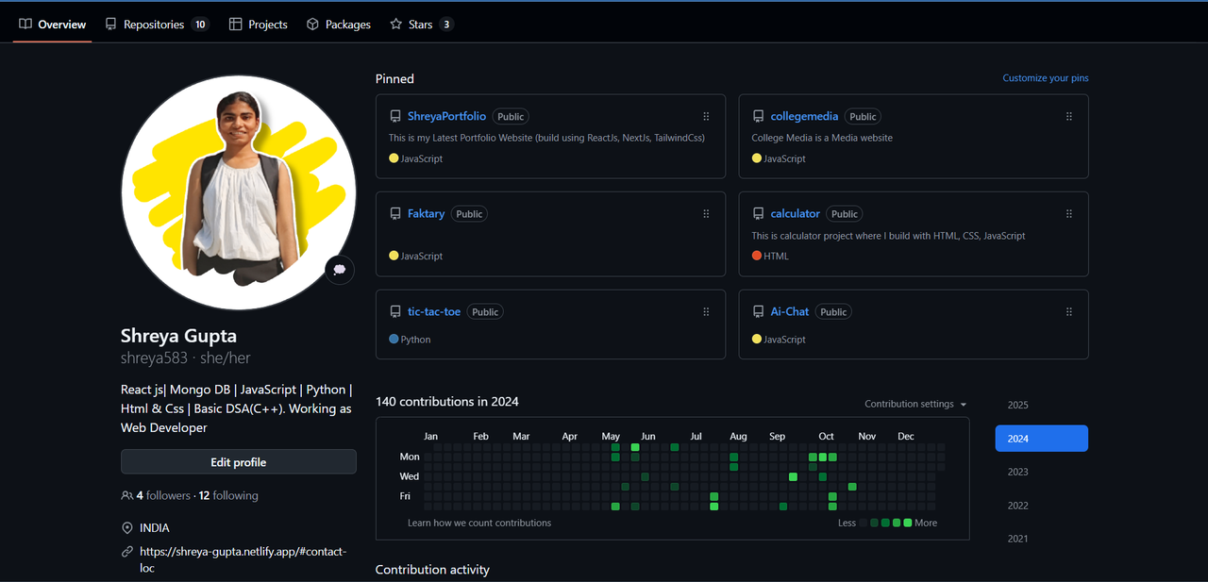Click the drag handle on calculator pin
Viewport: 1208px width, 582px height.
1069,214
